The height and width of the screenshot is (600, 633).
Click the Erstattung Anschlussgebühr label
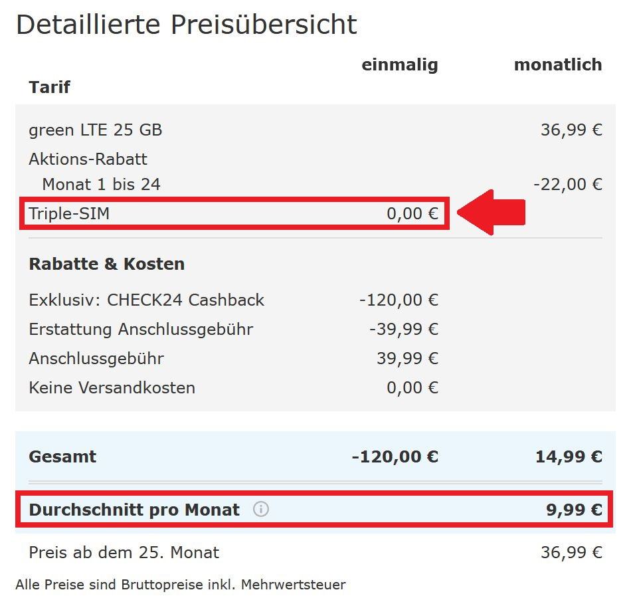coord(141,329)
